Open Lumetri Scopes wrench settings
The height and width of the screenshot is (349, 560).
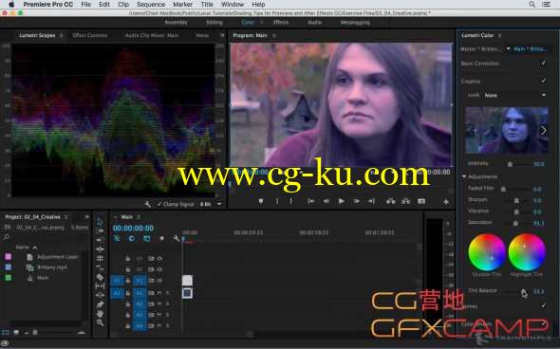click(147, 204)
